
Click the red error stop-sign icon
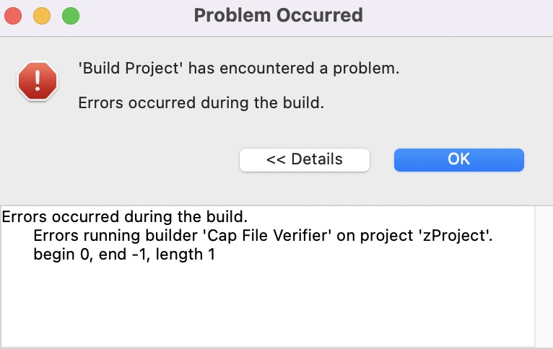(38, 80)
